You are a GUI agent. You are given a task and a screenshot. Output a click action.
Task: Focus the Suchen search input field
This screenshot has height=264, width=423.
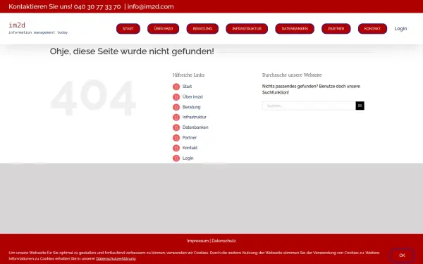309,106
